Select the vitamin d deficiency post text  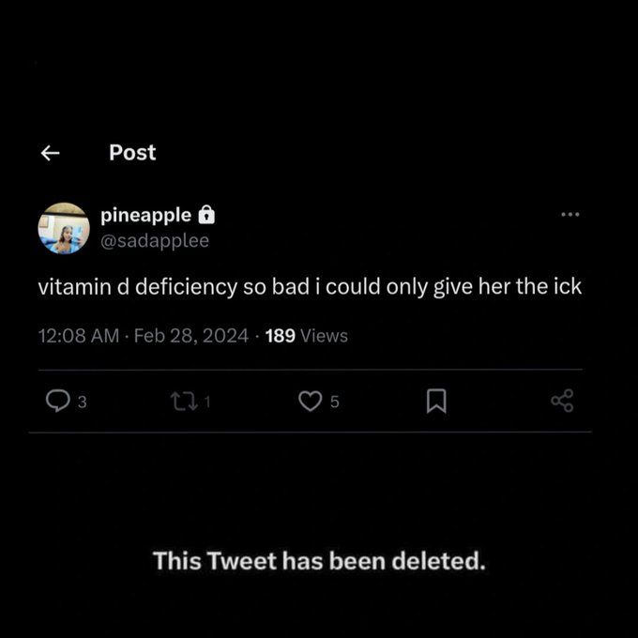(310, 287)
